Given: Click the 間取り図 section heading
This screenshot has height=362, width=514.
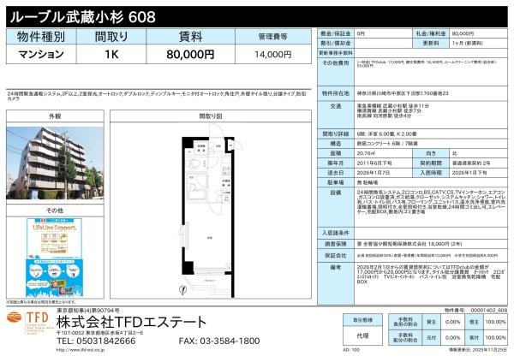Looking at the screenshot, I should pyautogui.click(x=211, y=116).
